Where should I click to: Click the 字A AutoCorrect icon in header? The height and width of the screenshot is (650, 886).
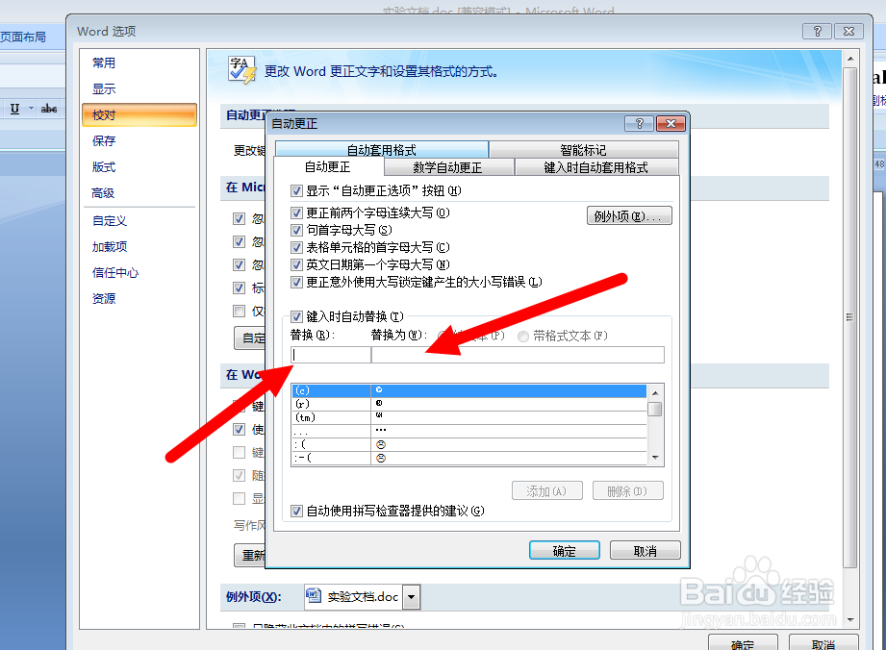point(241,70)
